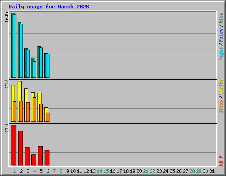Click the red 'KB F' legend label
Image resolution: width=226 pixels, height=176 pixels.
[221, 161]
